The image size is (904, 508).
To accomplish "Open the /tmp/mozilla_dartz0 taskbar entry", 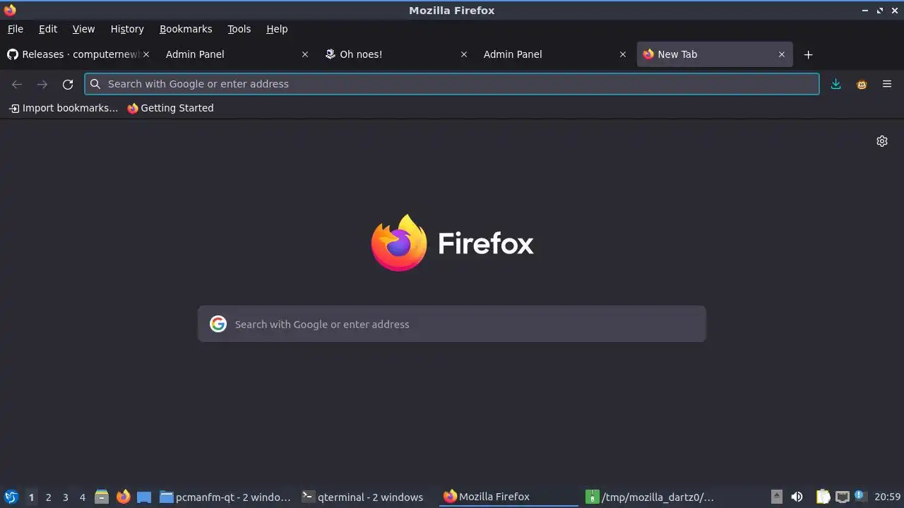I will click(650, 497).
